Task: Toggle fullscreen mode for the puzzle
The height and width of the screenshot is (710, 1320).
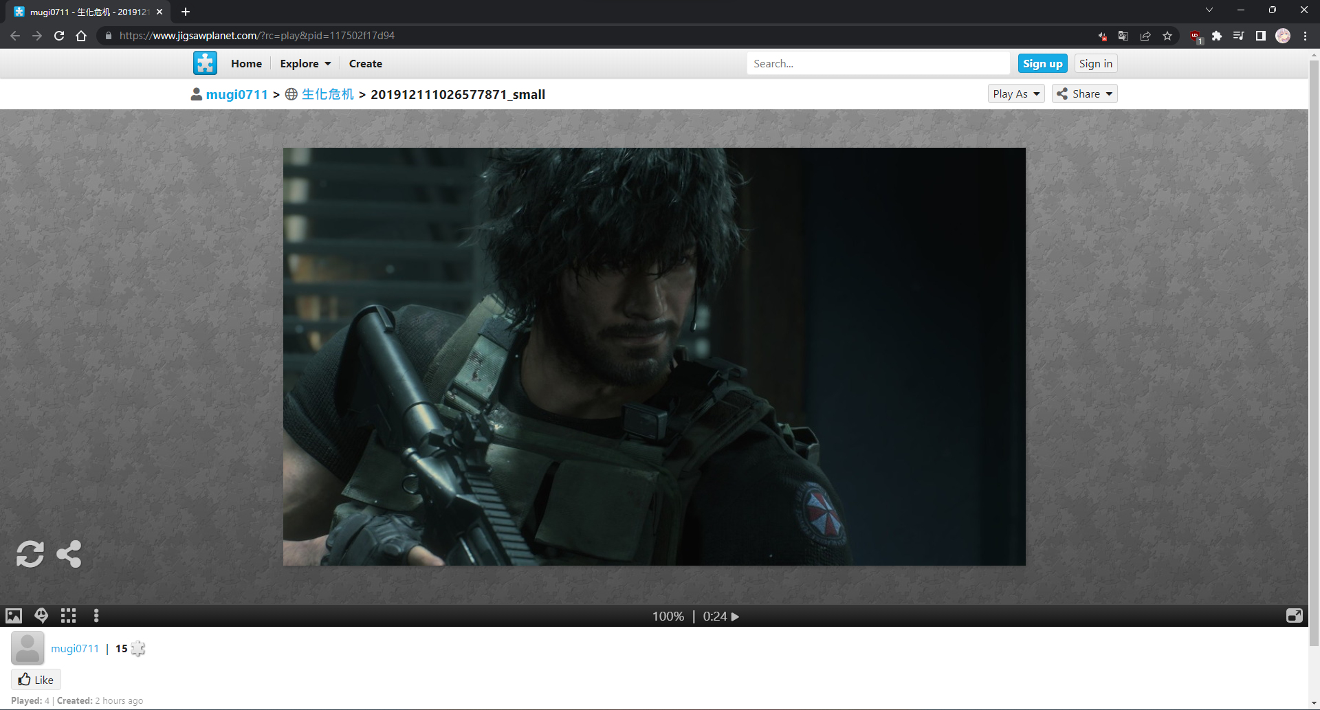Action: [1294, 616]
